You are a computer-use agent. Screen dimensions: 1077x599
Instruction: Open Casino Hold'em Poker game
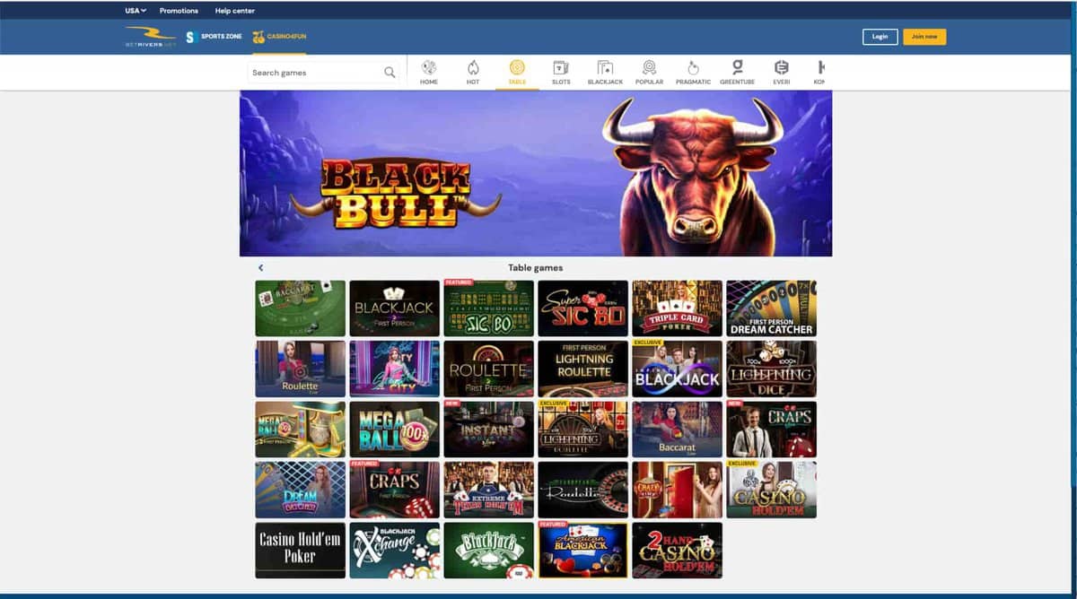[300, 551]
